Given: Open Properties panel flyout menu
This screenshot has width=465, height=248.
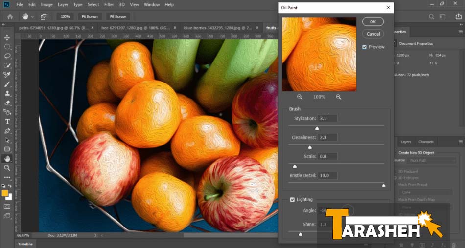Looking at the screenshot, I should coord(461,32).
